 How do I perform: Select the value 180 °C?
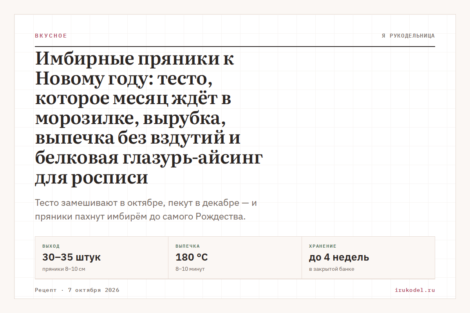[x=192, y=257]
